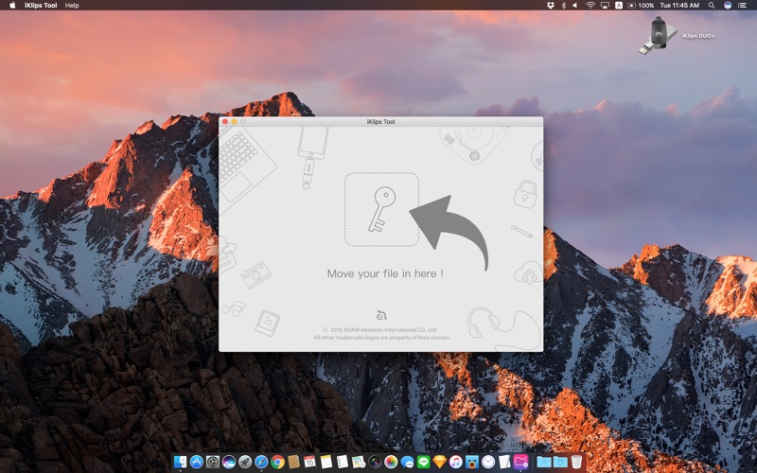
Task: Open the LINE app in the dock
Action: pos(423,462)
